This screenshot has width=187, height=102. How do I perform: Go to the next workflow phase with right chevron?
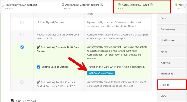coord(184,6)
